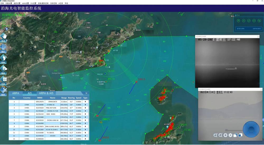Screen dimensions: 264x145
Task: Click first iris aperture icon on lower camera
Action: coord(225,135)
